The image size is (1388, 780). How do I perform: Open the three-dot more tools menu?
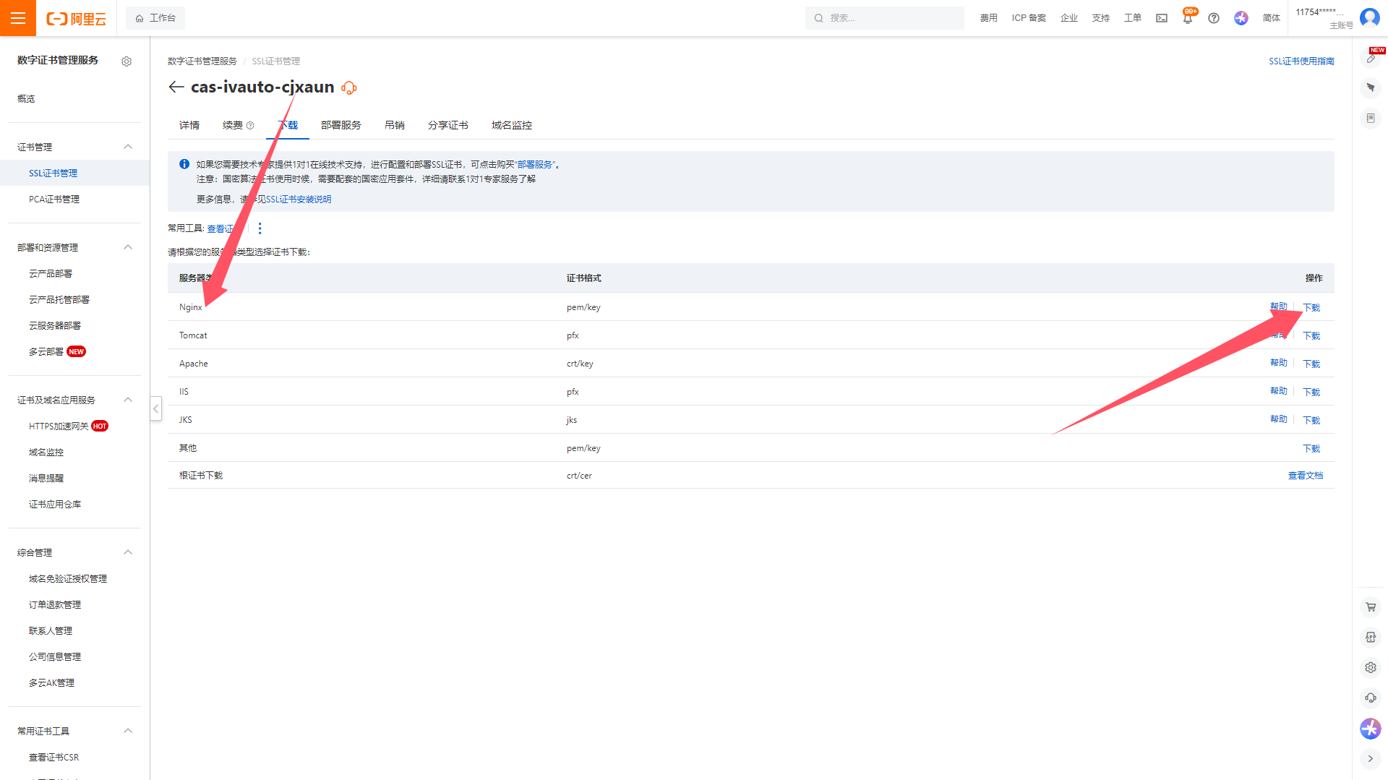pyautogui.click(x=260, y=228)
